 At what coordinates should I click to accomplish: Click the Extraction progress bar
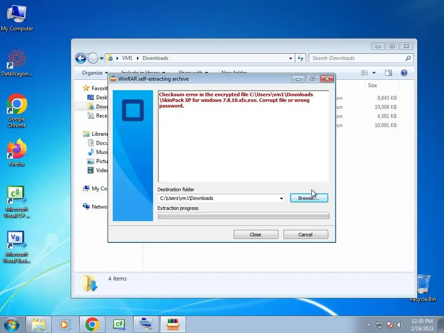tap(244, 216)
